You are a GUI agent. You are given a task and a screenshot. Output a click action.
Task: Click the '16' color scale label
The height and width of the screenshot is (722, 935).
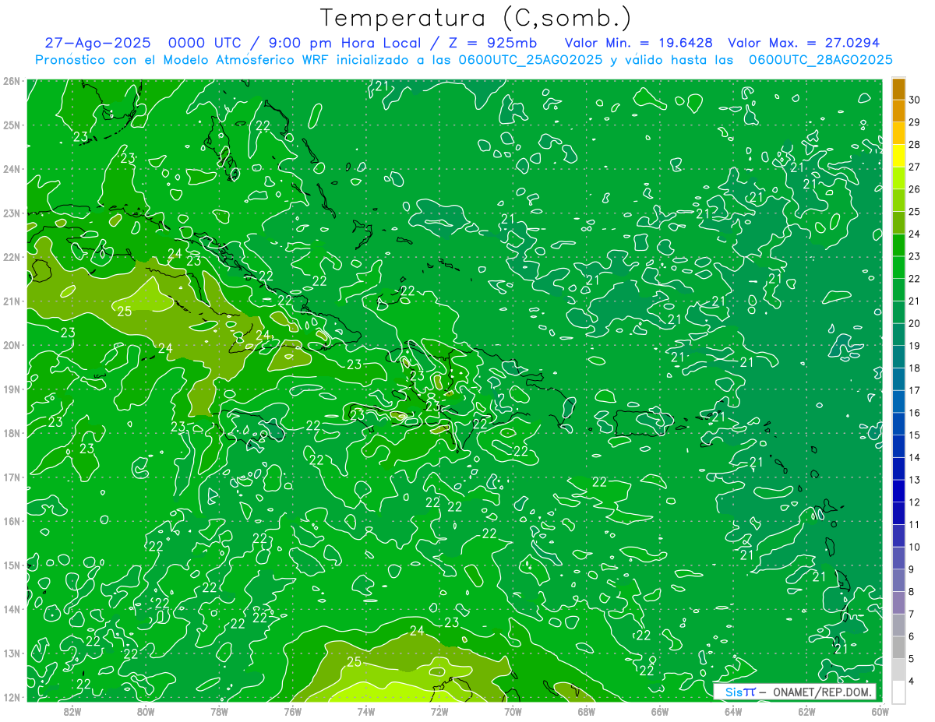click(x=914, y=413)
